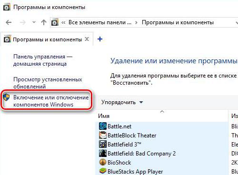
Task: Click the Back navigation arrow
Action: tap(9, 22)
